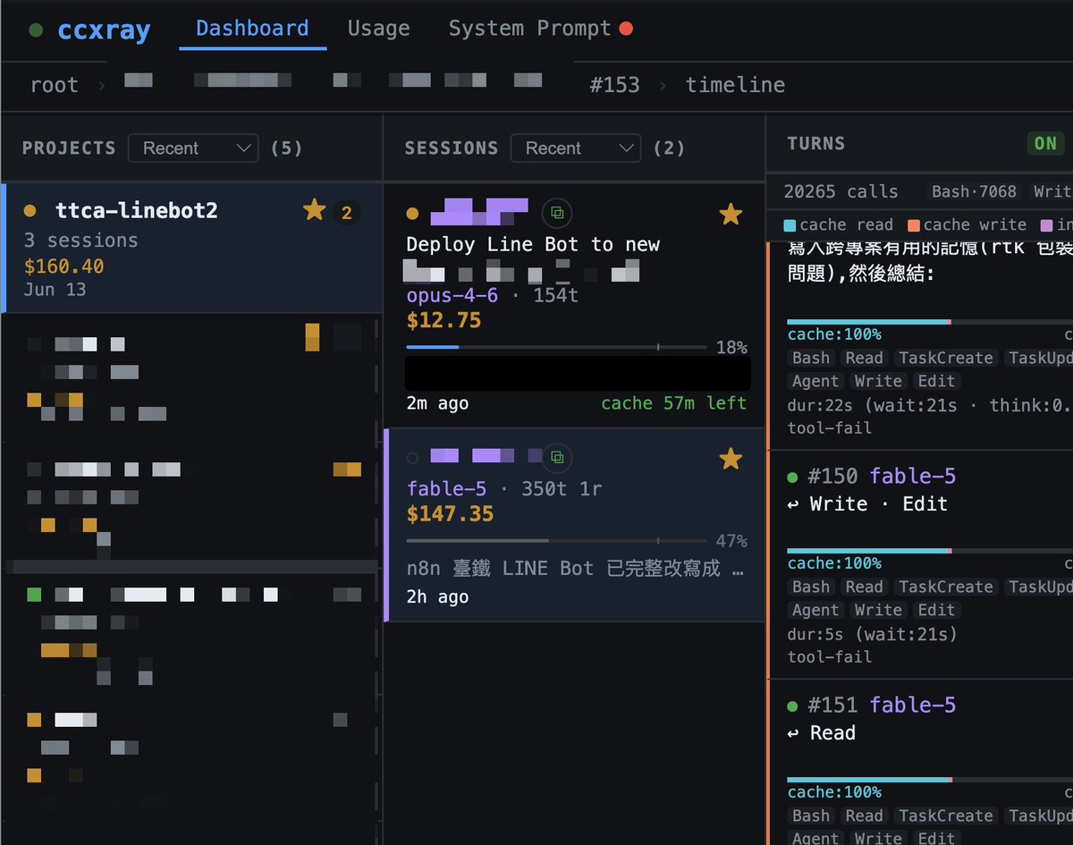Screen dimensions: 1073x845
Task: Click the cache write legend swatch
Action: coord(913,225)
